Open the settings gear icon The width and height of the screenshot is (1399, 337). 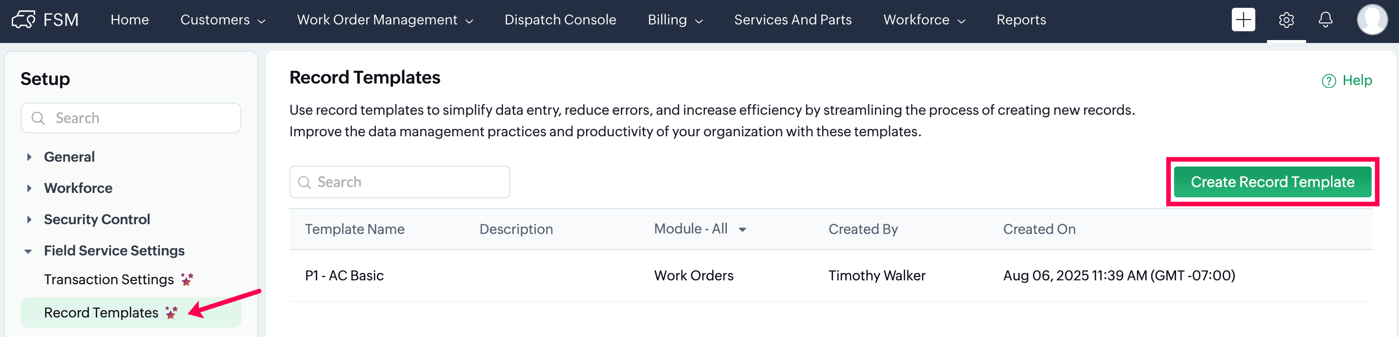pyautogui.click(x=1286, y=20)
